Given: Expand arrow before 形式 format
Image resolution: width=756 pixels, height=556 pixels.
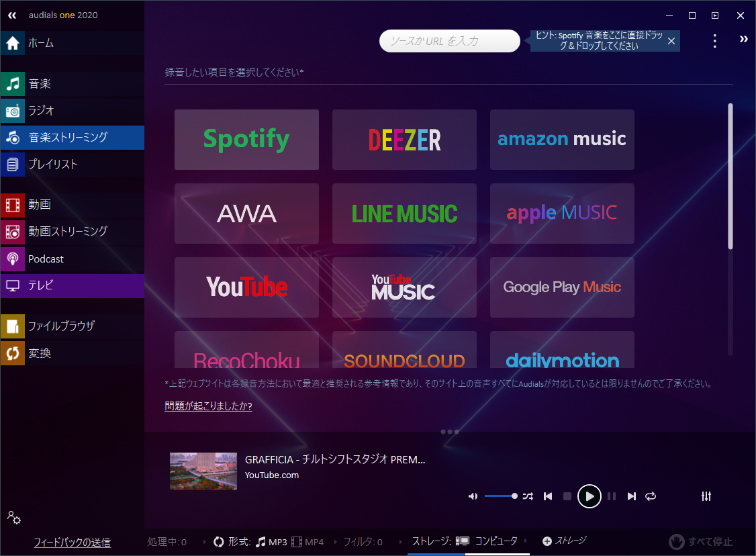Looking at the screenshot, I should point(204,542).
